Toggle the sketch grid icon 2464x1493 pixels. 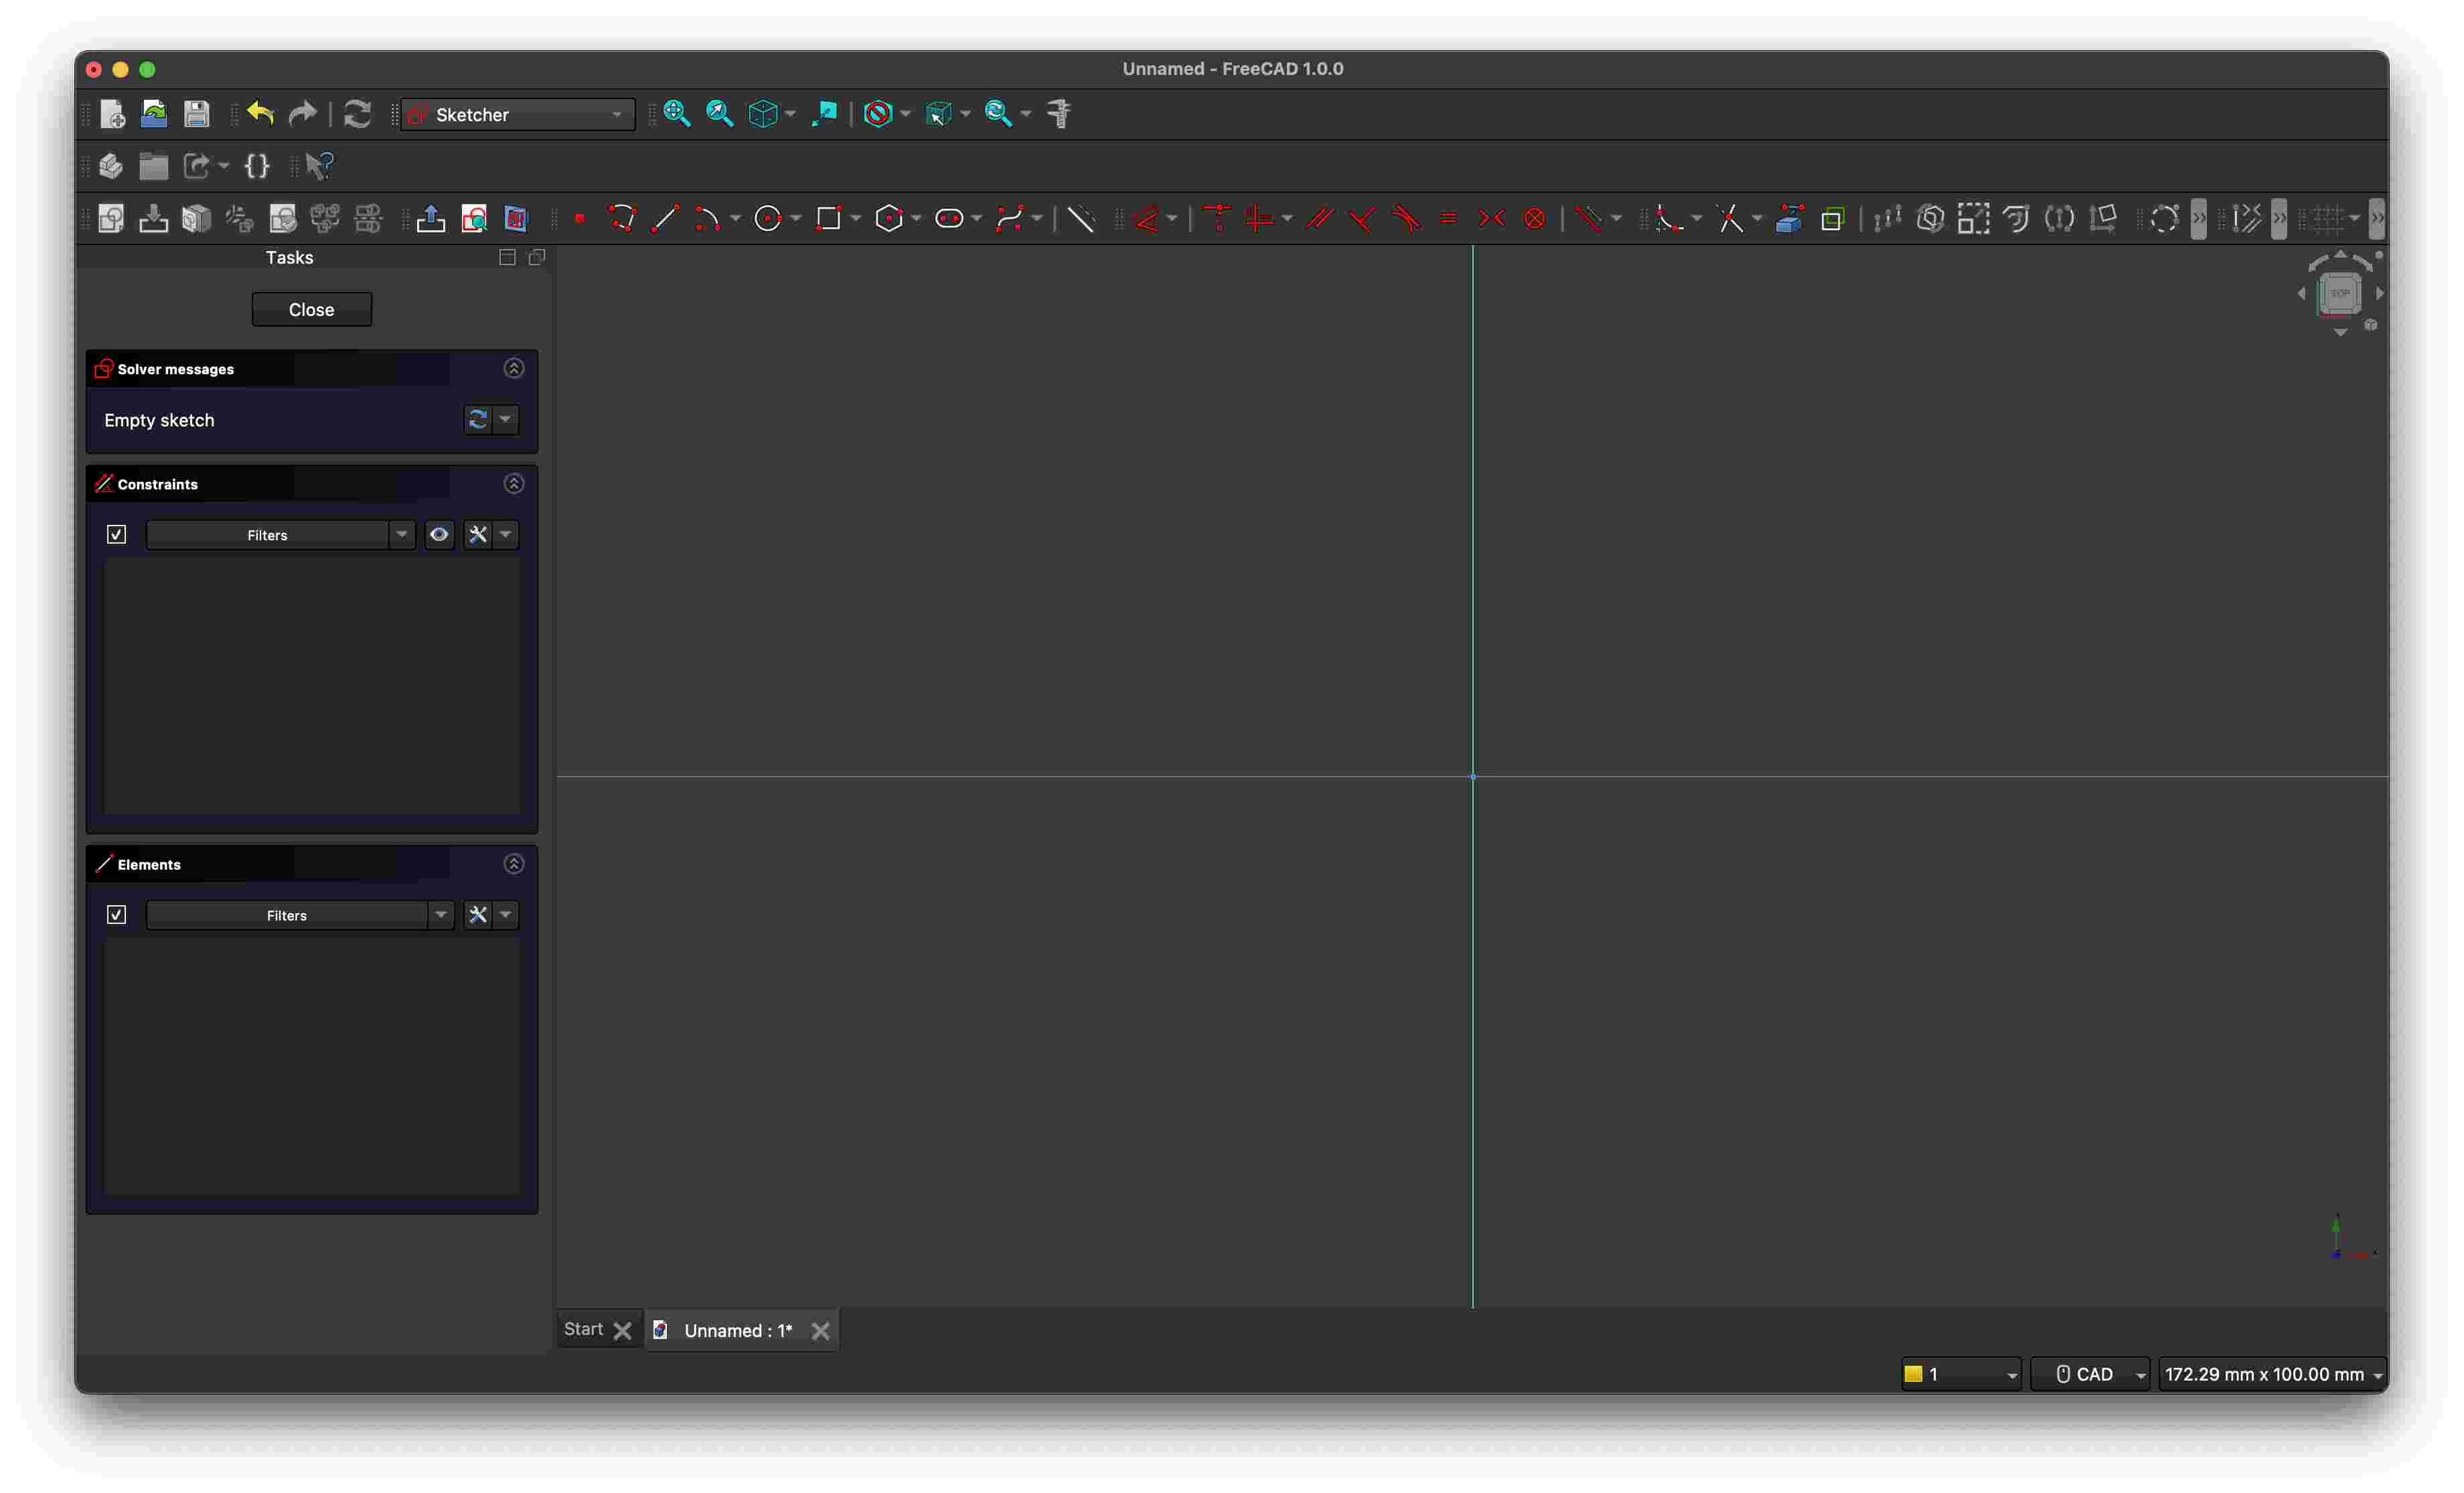pos(2328,218)
